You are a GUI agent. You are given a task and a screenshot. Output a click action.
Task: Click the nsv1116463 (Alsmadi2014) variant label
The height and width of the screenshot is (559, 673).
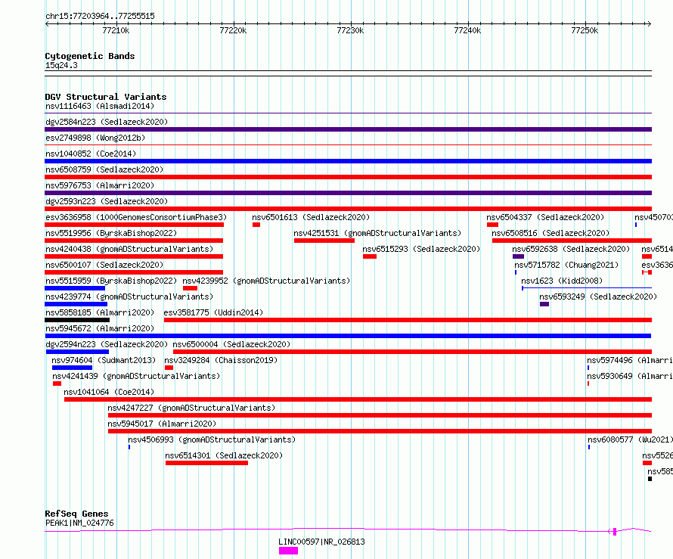pyautogui.click(x=100, y=106)
